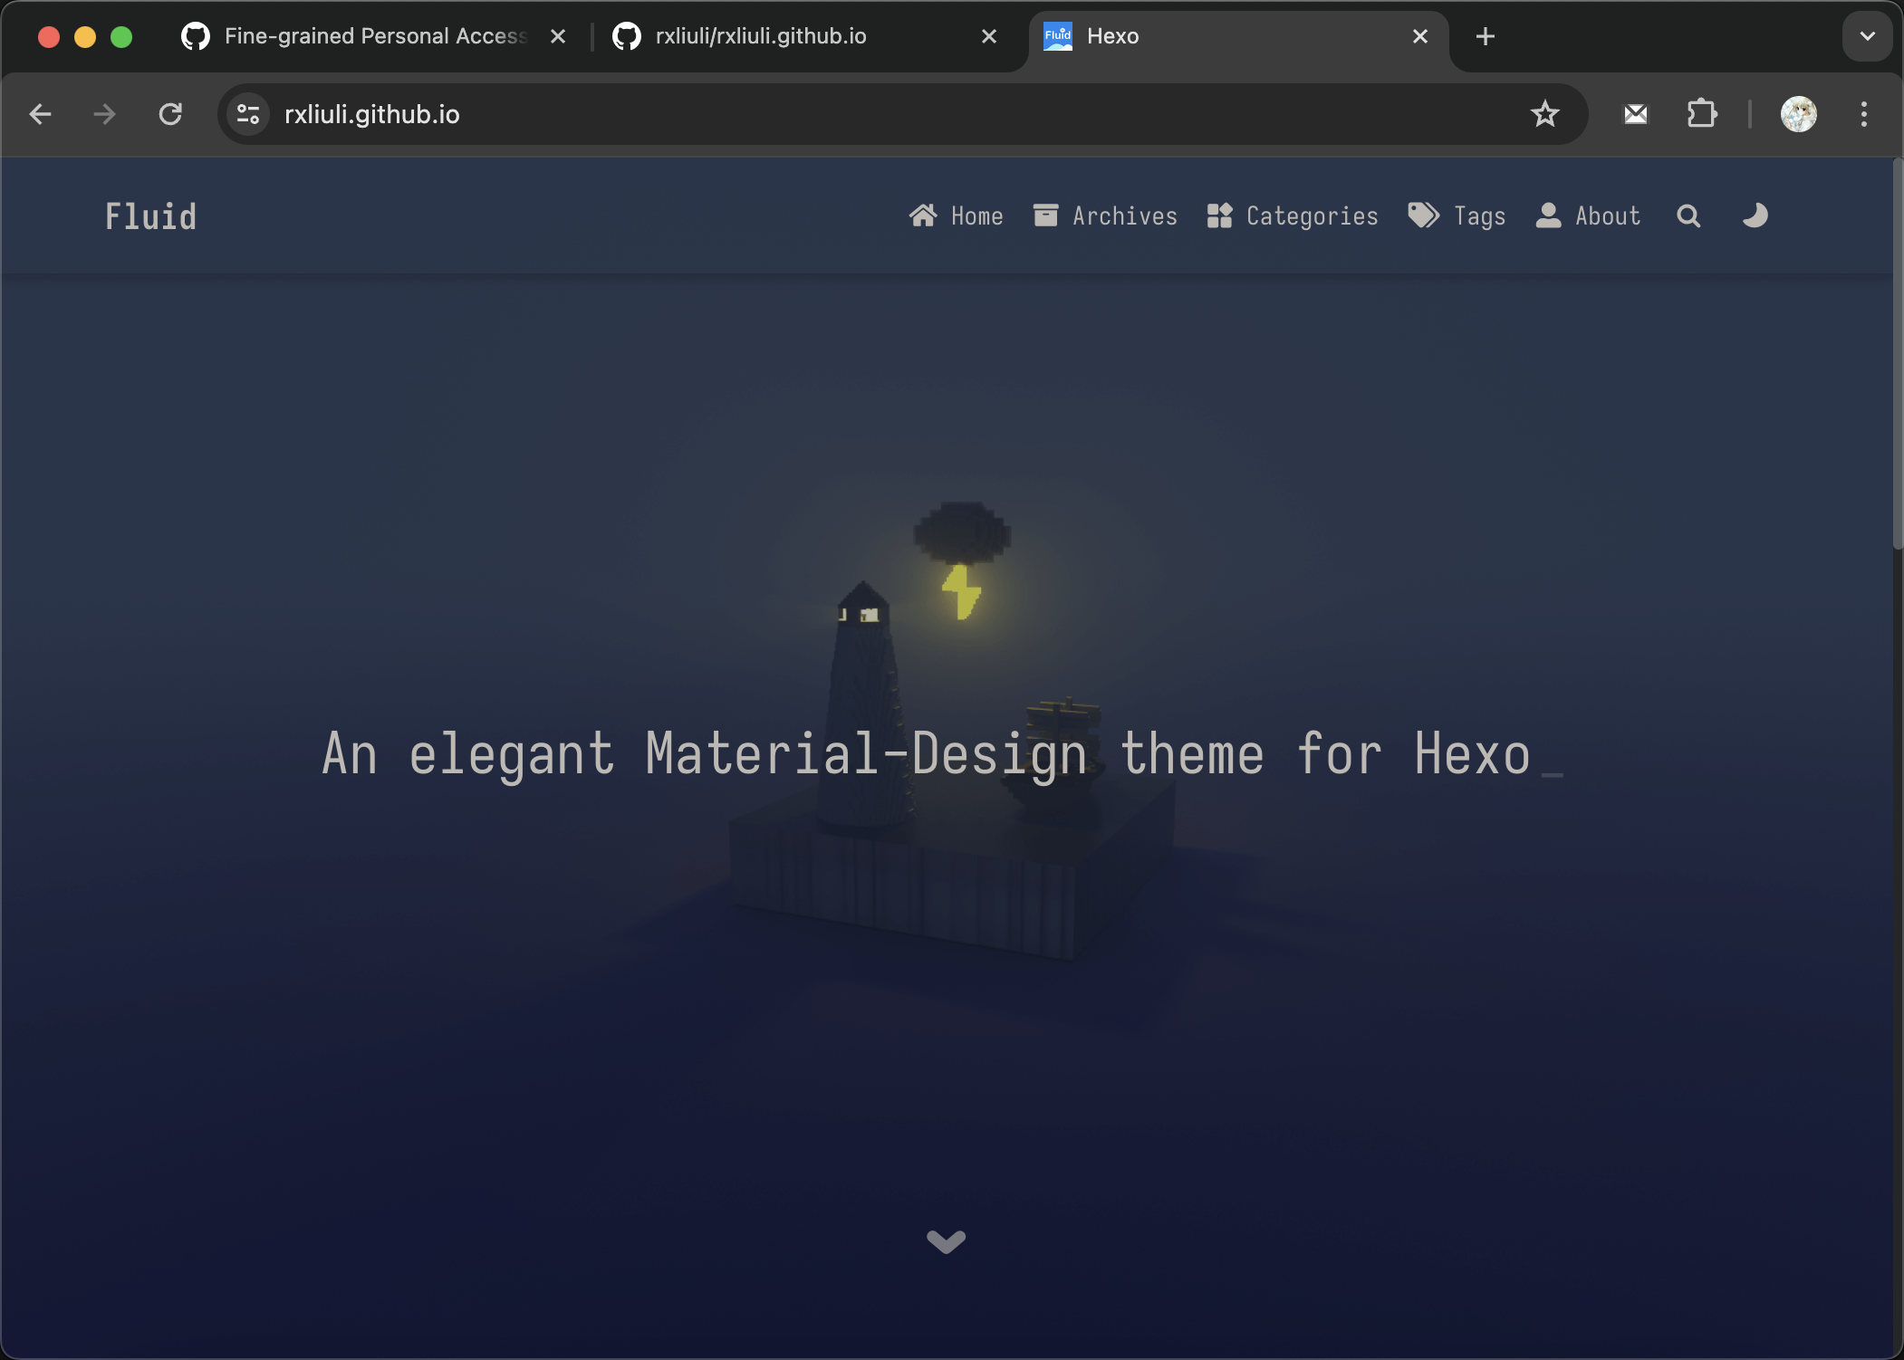This screenshot has height=1360, width=1904.
Task: Click the address bar URL field
Action: point(815,114)
